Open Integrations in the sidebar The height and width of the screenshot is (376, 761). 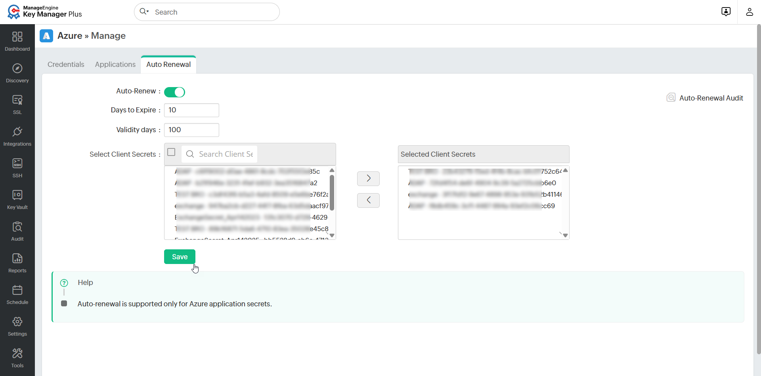coord(17,136)
